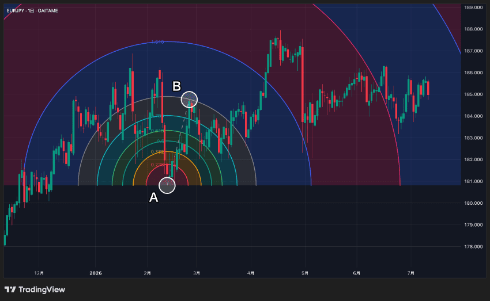Click the TradingView logo
490x301 pixels.
35,289
